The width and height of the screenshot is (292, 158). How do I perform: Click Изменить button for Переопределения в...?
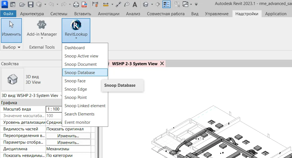68,136
